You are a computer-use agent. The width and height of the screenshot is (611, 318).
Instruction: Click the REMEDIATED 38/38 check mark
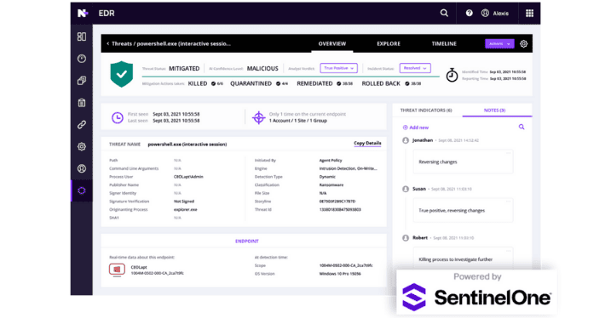[339, 83]
